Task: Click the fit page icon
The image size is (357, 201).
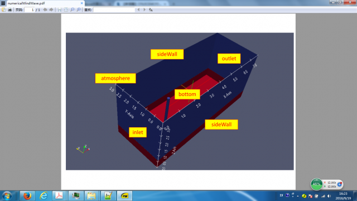Action: coord(66,9)
